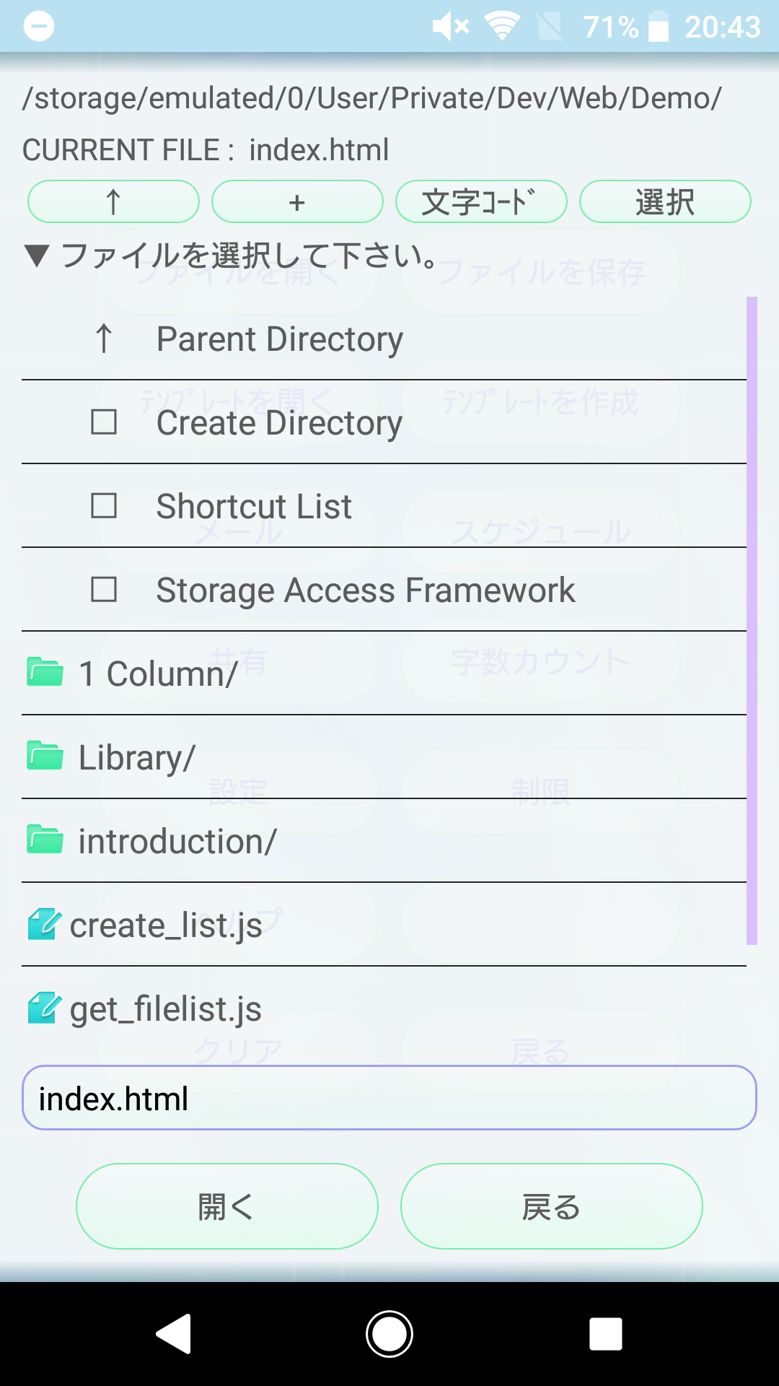Image resolution: width=779 pixels, height=1386 pixels.
Task: Click the 開く open button
Action: [227, 1206]
